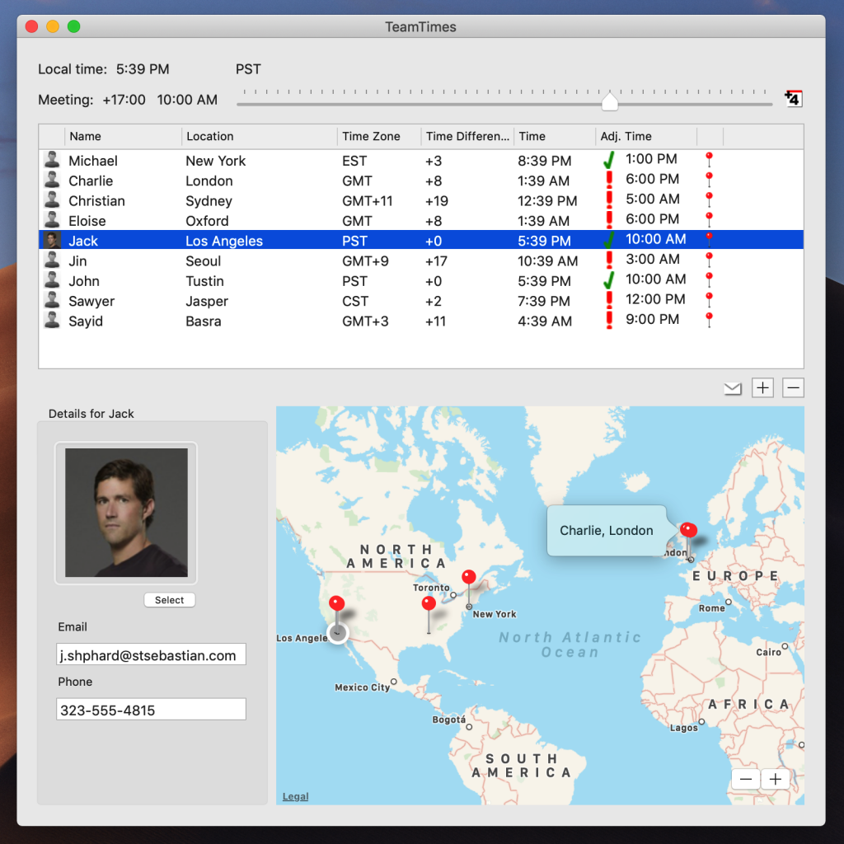Click the map pin icon in Sayid's row
This screenshot has height=844, width=844.
coord(709,320)
